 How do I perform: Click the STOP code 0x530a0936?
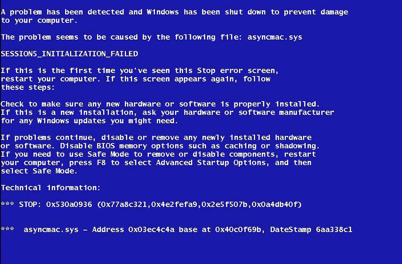point(69,205)
